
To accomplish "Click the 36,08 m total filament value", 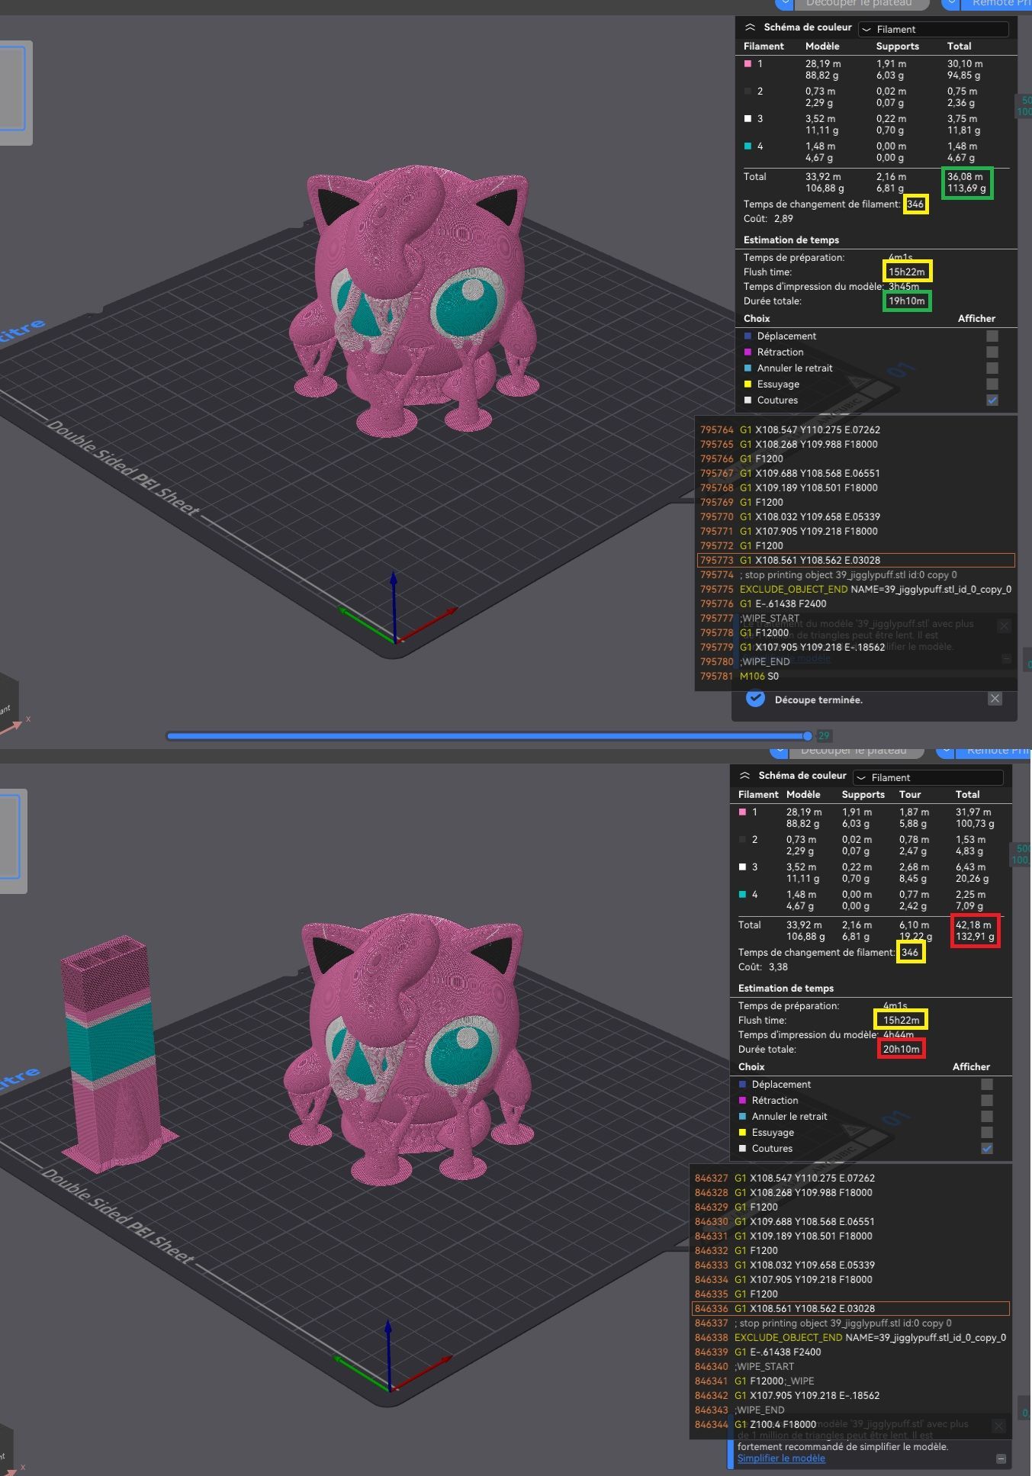I will point(964,176).
